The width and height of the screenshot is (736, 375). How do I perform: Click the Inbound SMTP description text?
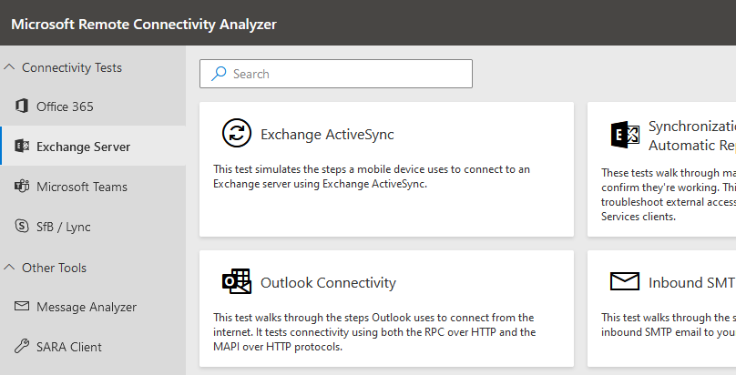669,324
